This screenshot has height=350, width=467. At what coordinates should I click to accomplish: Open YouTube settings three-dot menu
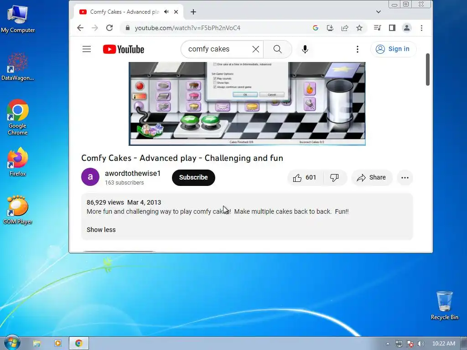click(x=358, y=49)
